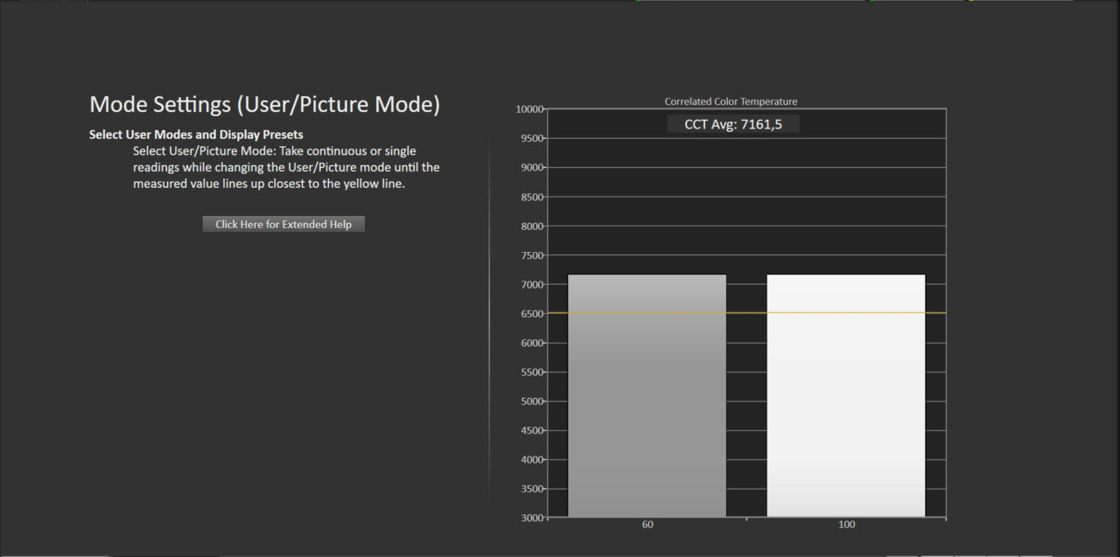This screenshot has height=557, width=1120.
Task: Click Select User Modes and Display Presets subheading
Action: pyautogui.click(x=196, y=135)
